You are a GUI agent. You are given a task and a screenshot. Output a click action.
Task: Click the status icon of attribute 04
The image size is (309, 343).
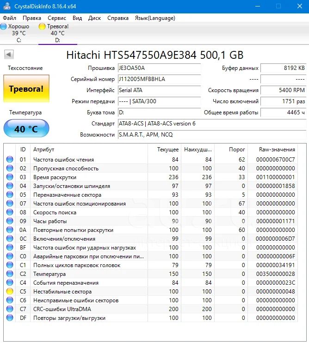10,186
